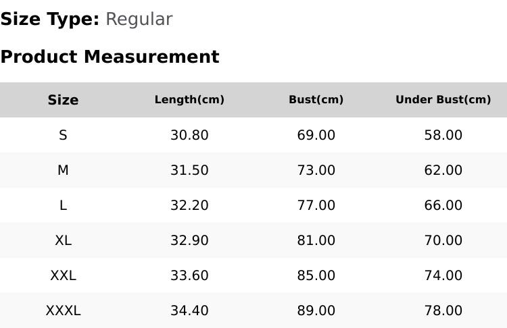Click the 85.00 bust cell

(316, 276)
